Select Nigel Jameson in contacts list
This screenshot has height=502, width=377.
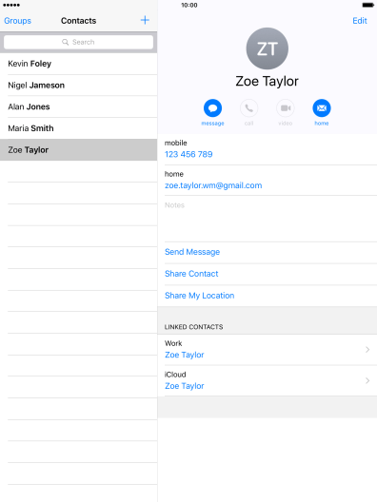click(78, 86)
